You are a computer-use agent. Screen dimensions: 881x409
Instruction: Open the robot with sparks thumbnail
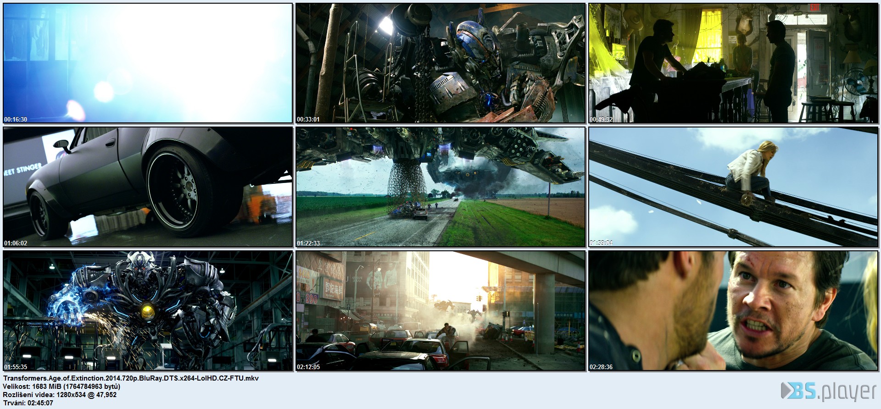pos(148,310)
